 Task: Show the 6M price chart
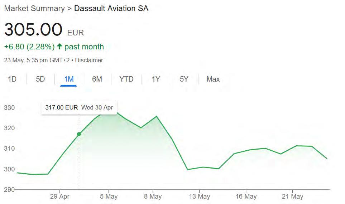97,79
